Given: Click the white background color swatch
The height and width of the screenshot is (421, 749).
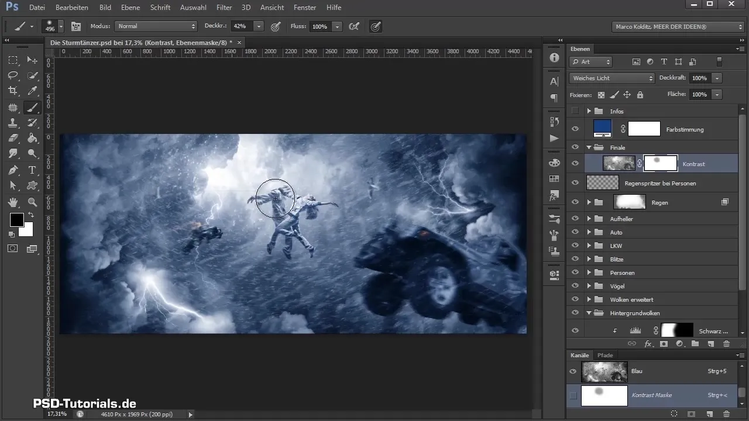Looking at the screenshot, I should (x=27, y=231).
